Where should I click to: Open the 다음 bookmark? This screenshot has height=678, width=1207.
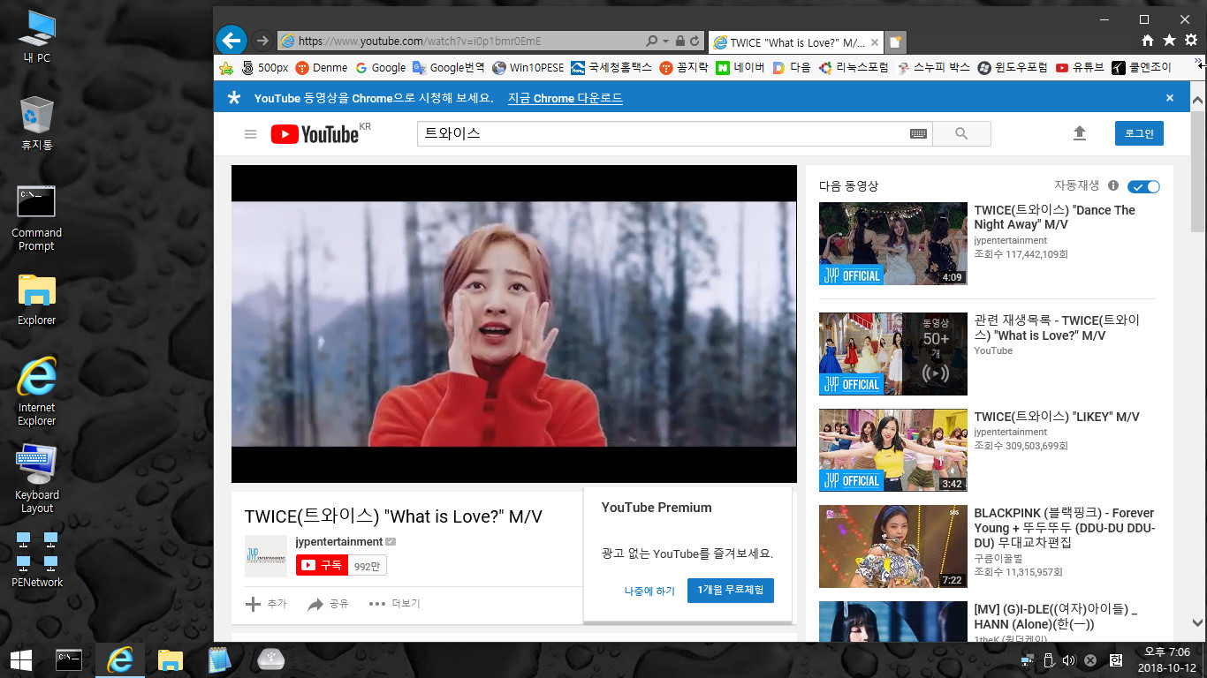click(x=791, y=67)
